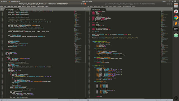The height and width of the screenshot is (101, 179).
Task: Open the Selection menu in the right window
Action: pyautogui.click(x=97, y=6)
